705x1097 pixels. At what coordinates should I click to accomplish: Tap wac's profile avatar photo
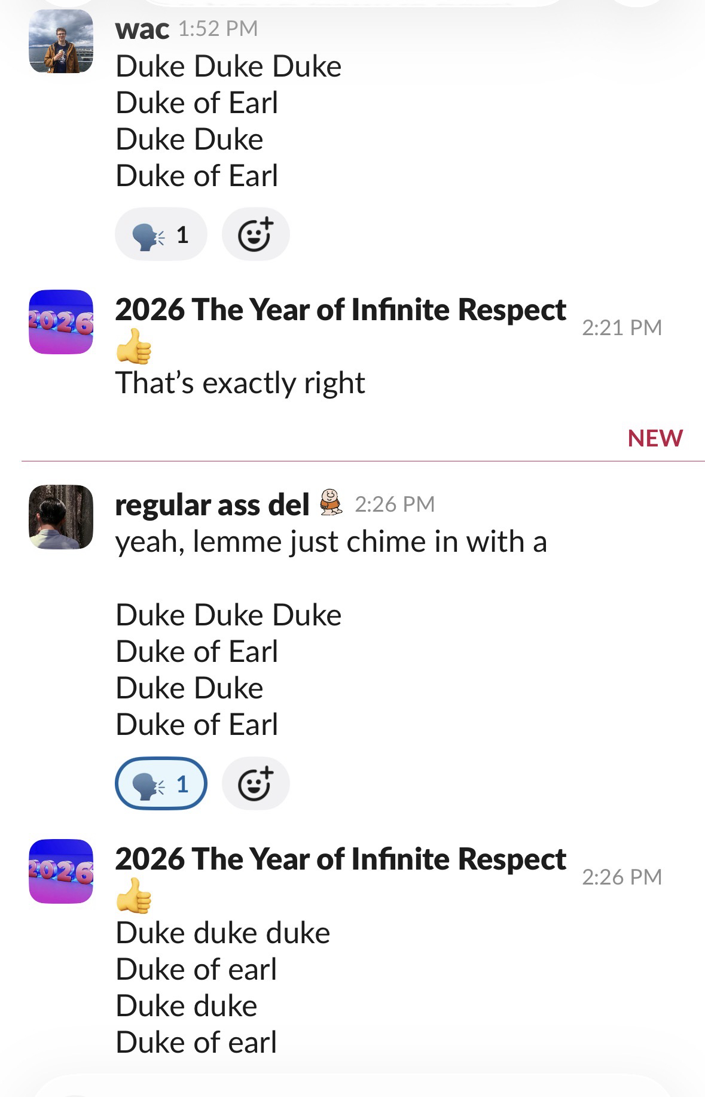(61, 41)
